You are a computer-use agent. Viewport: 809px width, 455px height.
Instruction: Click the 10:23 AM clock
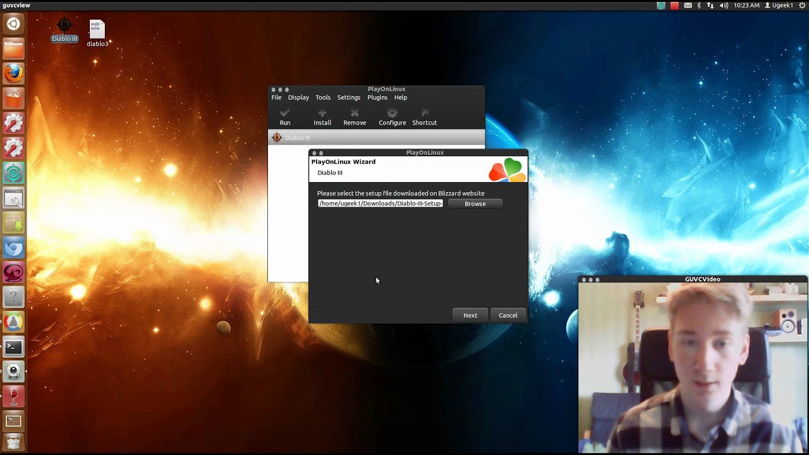747,5
